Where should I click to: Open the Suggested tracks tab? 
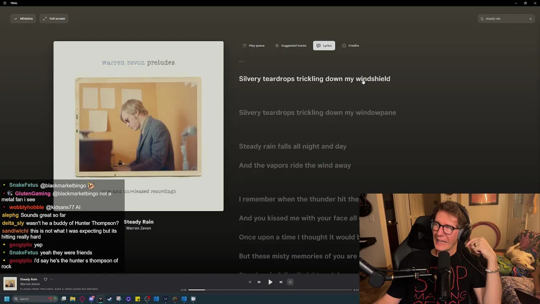[x=291, y=46]
